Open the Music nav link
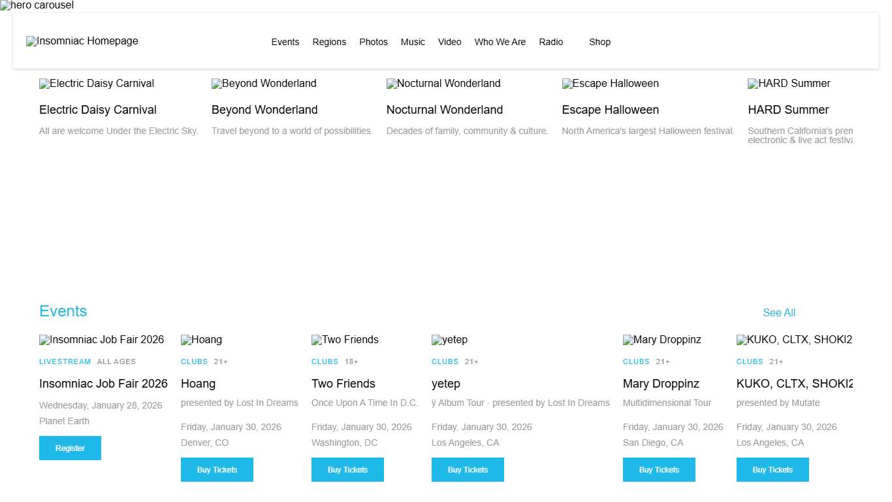The image size is (892, 502). point(413,42)
